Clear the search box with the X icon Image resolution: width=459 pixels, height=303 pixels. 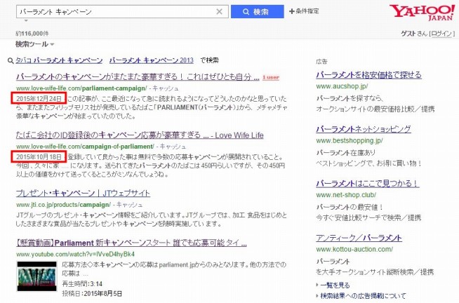click(x=220, y=11)
